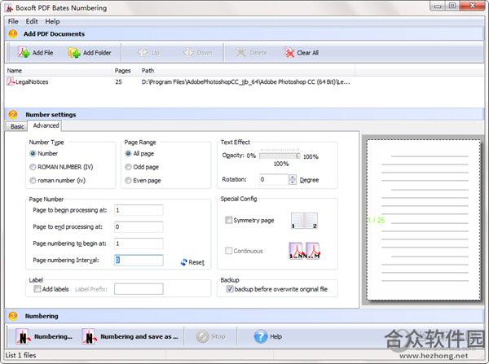Click the Rotation degree input field

point(274,179)
